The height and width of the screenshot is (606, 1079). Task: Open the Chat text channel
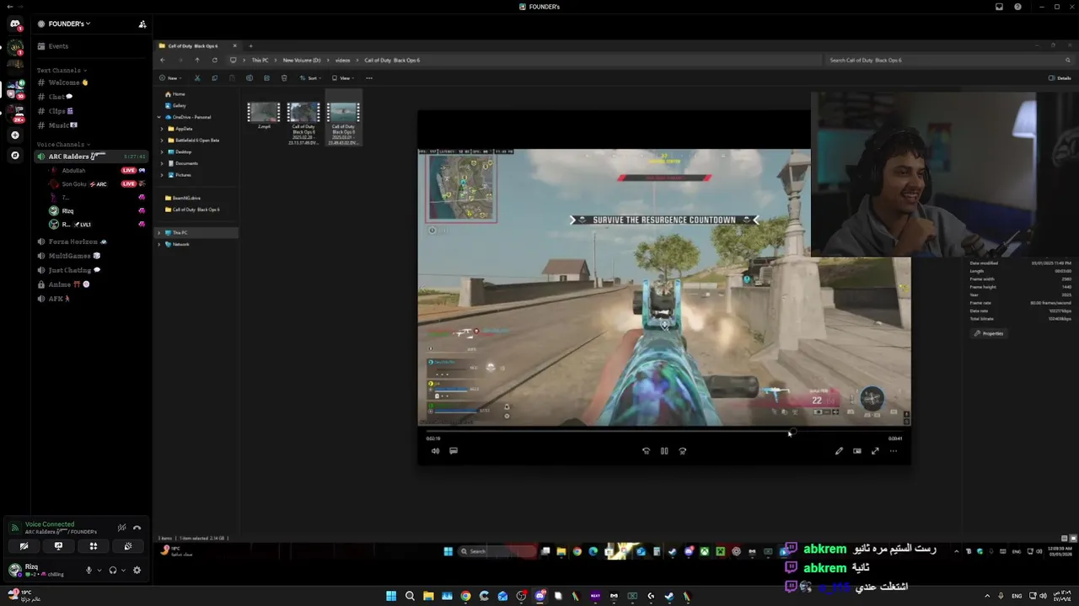[x=91, y=97]
